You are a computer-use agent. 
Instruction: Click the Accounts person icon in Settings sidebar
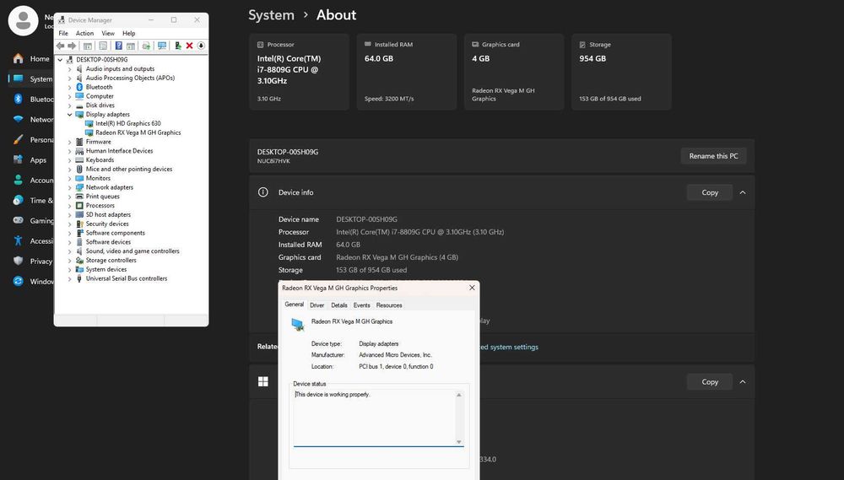19,180
